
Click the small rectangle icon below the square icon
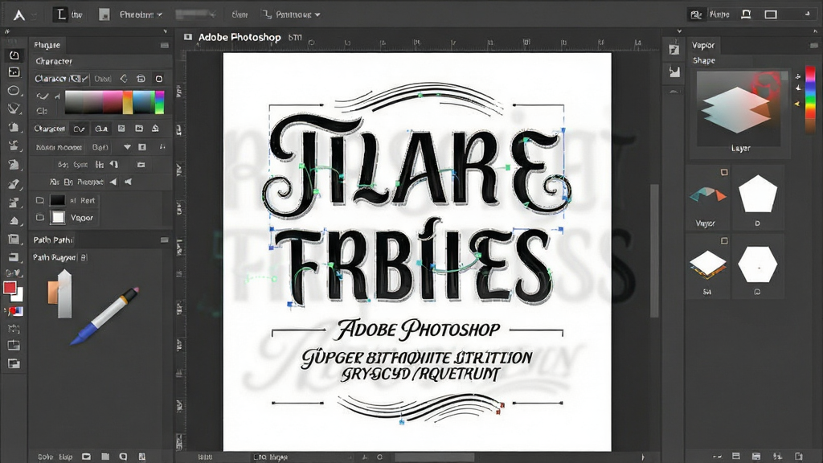(141, 165)
